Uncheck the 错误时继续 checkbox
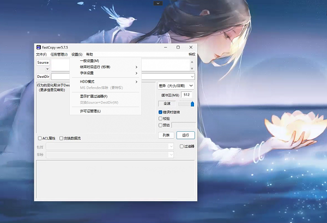This screenshot has height=223, width=327. pyautogui.click(x=160, y=112)
